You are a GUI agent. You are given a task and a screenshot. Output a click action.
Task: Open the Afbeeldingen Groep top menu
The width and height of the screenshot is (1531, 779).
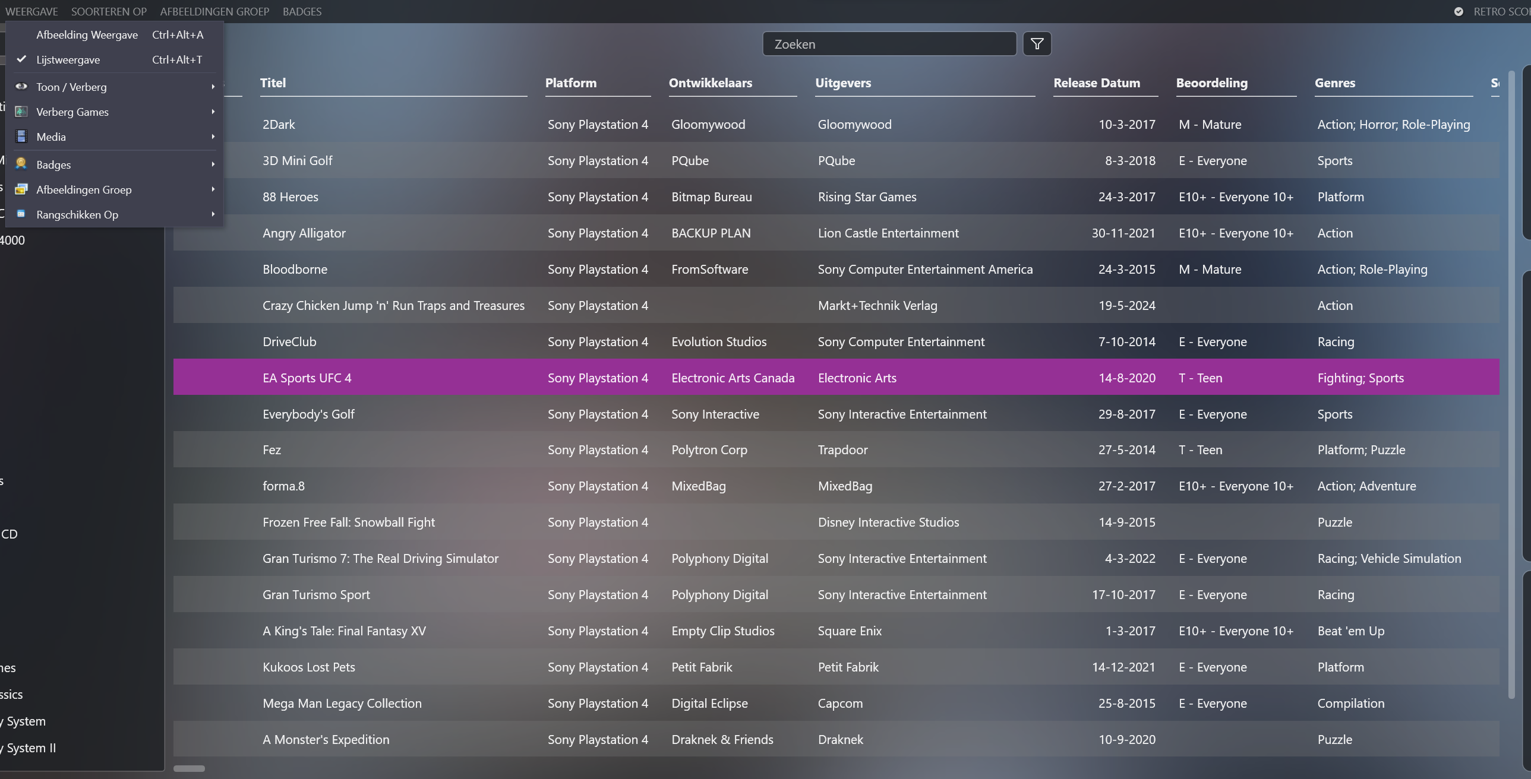214,11
